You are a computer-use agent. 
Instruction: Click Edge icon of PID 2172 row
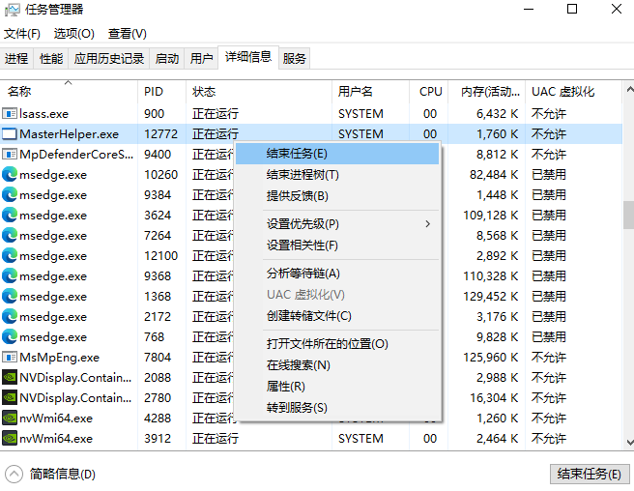[x=10, y=316]
